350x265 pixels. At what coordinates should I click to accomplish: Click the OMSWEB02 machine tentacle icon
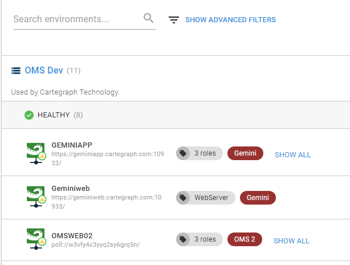tap(36, 239)
